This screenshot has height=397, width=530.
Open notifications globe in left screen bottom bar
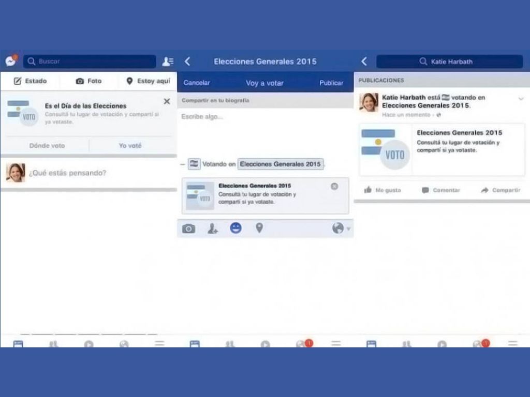point(124,344)
